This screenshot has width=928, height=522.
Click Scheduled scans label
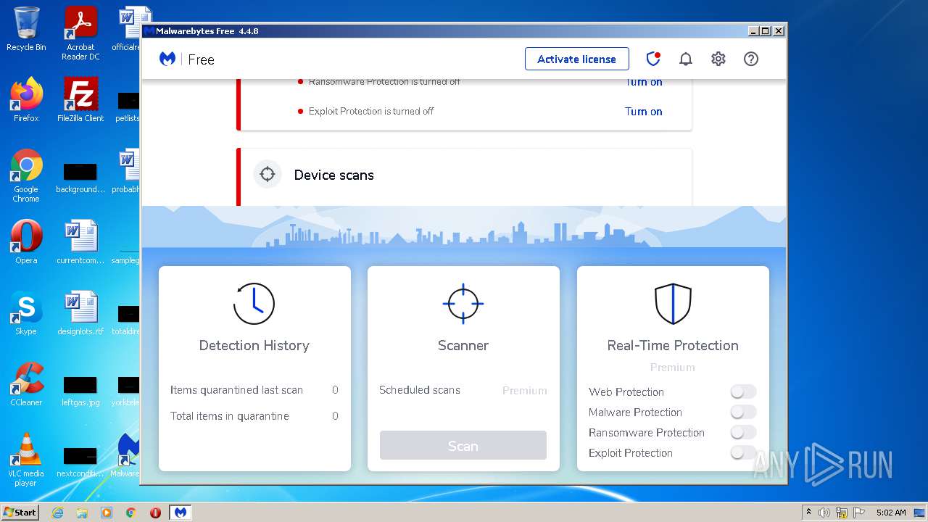419,390
